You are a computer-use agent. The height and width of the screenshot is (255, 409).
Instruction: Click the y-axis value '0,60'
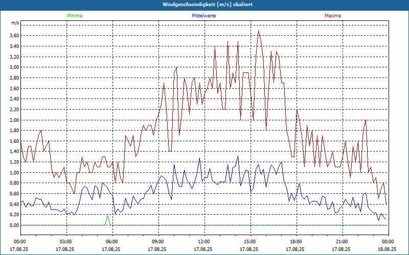click(x=14, y=194)
